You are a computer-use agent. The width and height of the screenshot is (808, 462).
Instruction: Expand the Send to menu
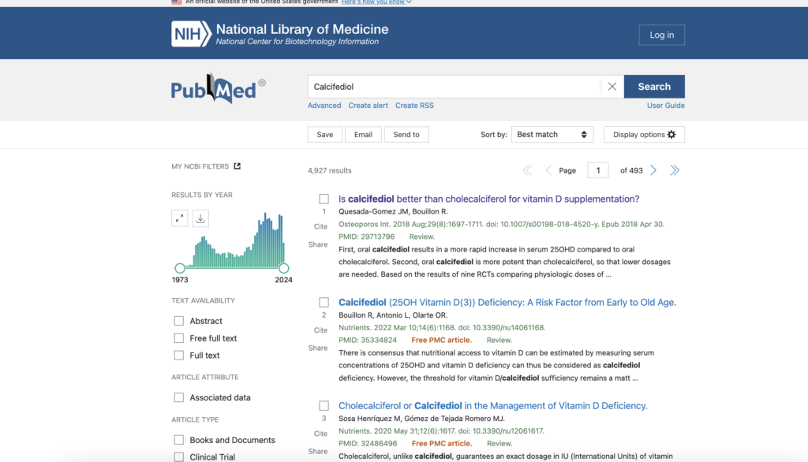406,135
